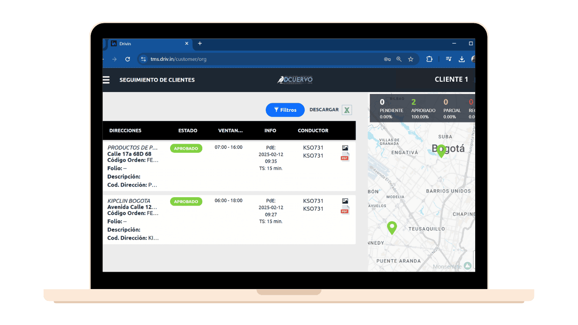Click the address bar URL tms.driv.in/customer/org
Viewport: 578px width, 325px height.
(179, 59)
